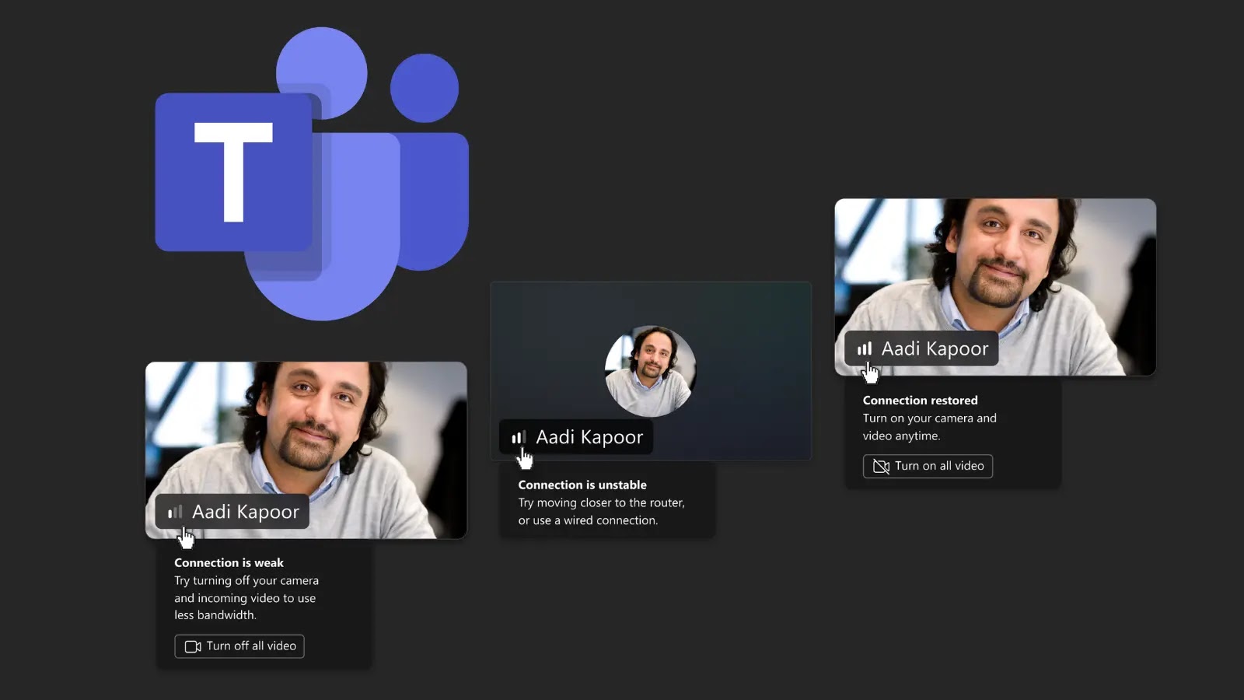Viewport: 1244px width, 700px height.
Task: Toggle off all incoming video for weak connection
Action: 239,646
